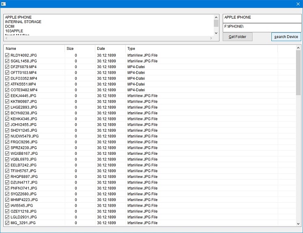Deselect the ATFK5551.MP4 checkbox
303x233 pixels.
7,84
